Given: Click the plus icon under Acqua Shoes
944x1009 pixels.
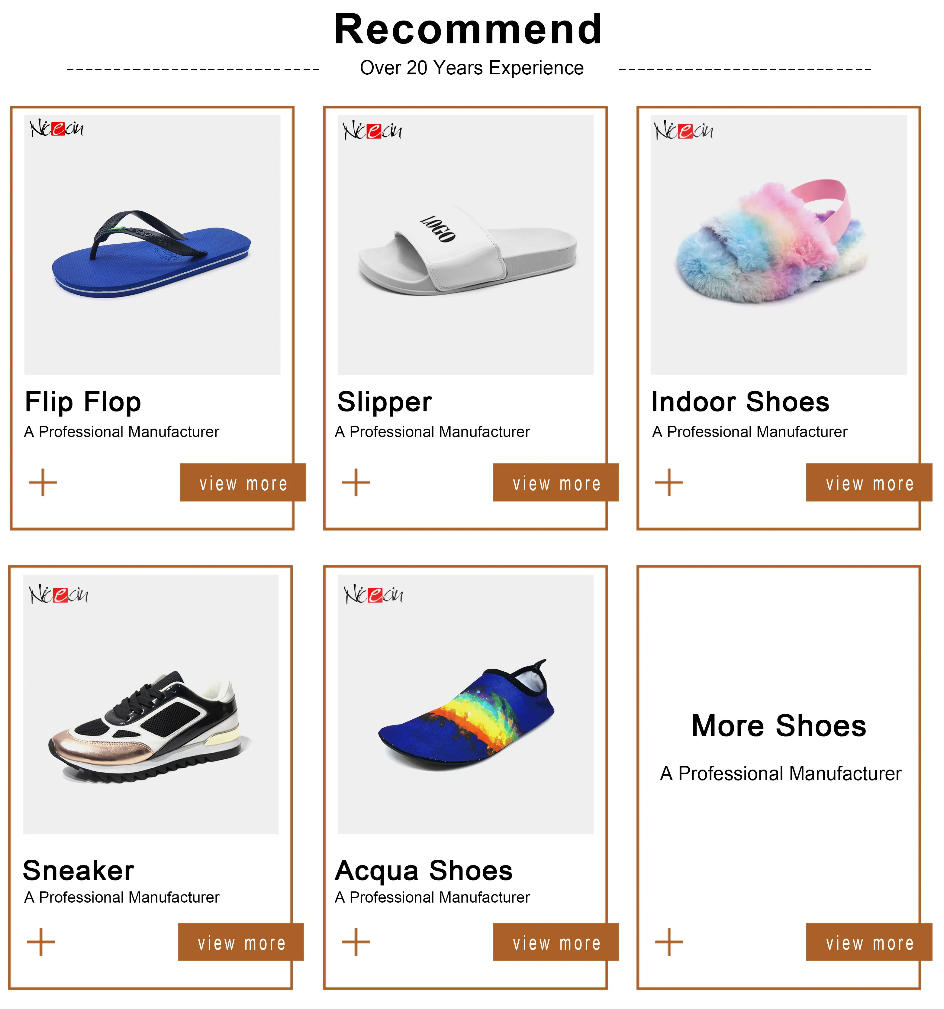Looking at the screenshot, I should (356, 942).
